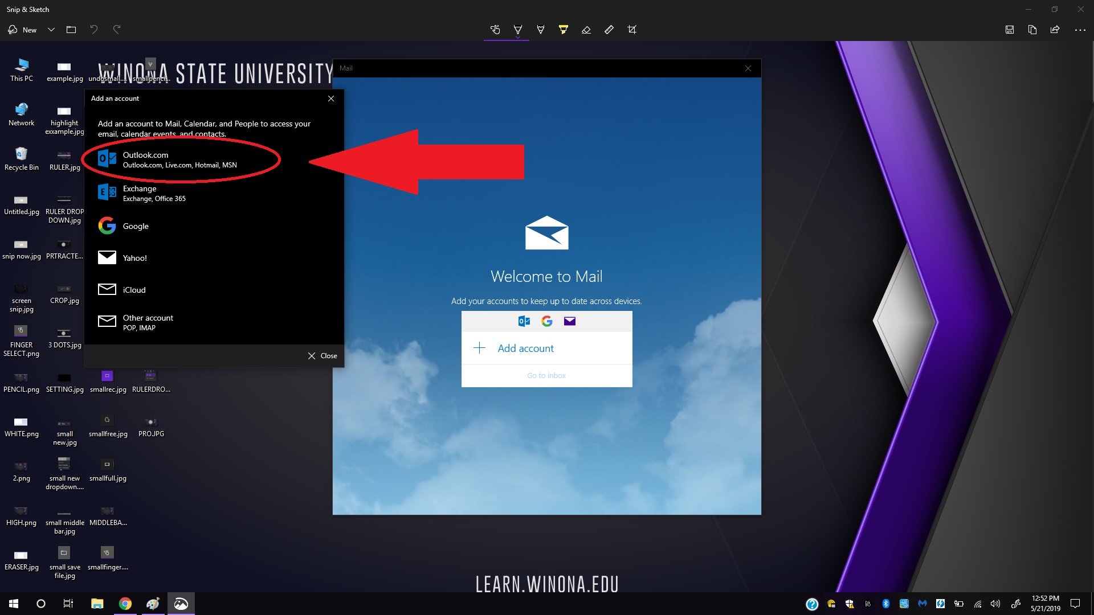Image resolution: width=1094 pixels, height=615 pixels.
Task: Select the Ballpoint pen tool
Action: [518, 29]
